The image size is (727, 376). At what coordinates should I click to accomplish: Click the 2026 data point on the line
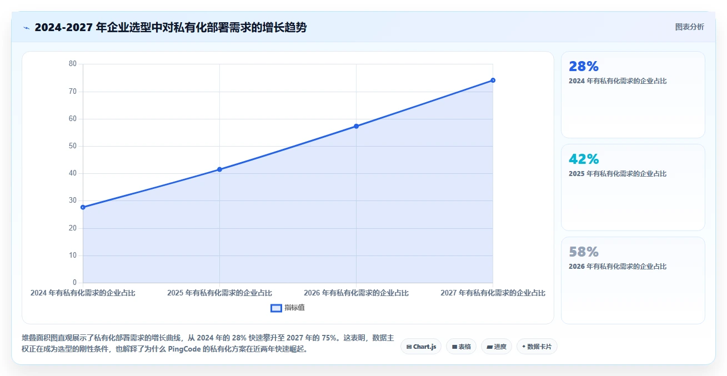pyautogui.click(x=356, y=126)
